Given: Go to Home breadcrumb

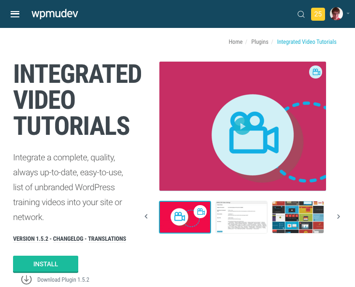Looking at the screenshot, I should (236, 42).
